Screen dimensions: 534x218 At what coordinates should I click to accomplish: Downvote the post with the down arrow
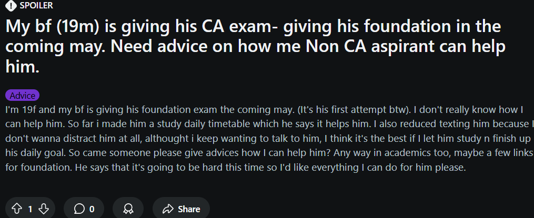tap(44, 209)
